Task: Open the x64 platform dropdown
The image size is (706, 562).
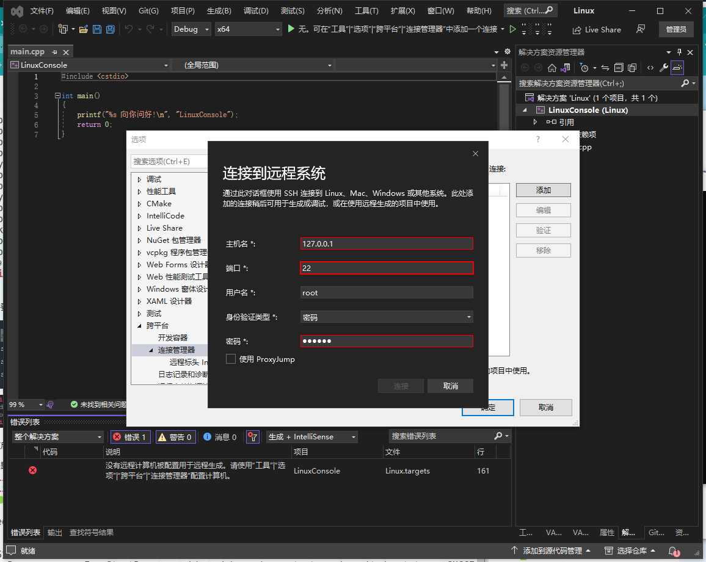Action: (x=248, y=29)
